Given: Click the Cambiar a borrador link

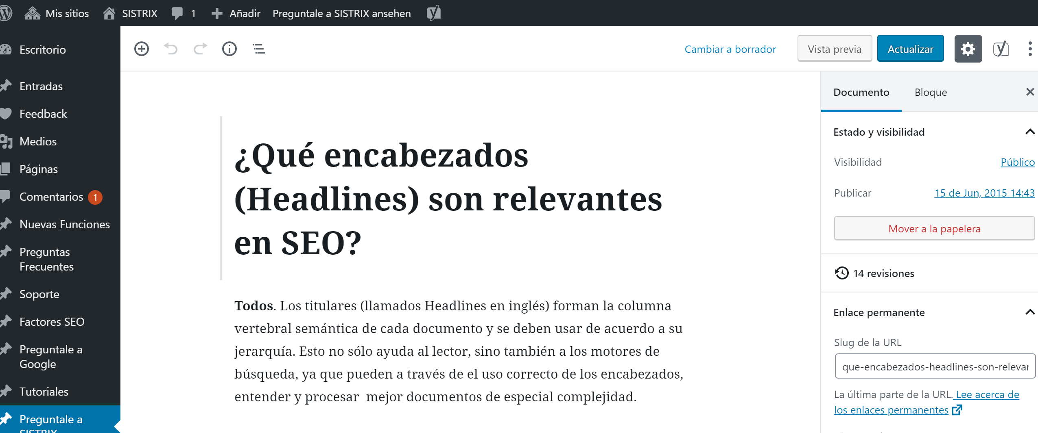Looking at the screenshot, I should point(730,49).
